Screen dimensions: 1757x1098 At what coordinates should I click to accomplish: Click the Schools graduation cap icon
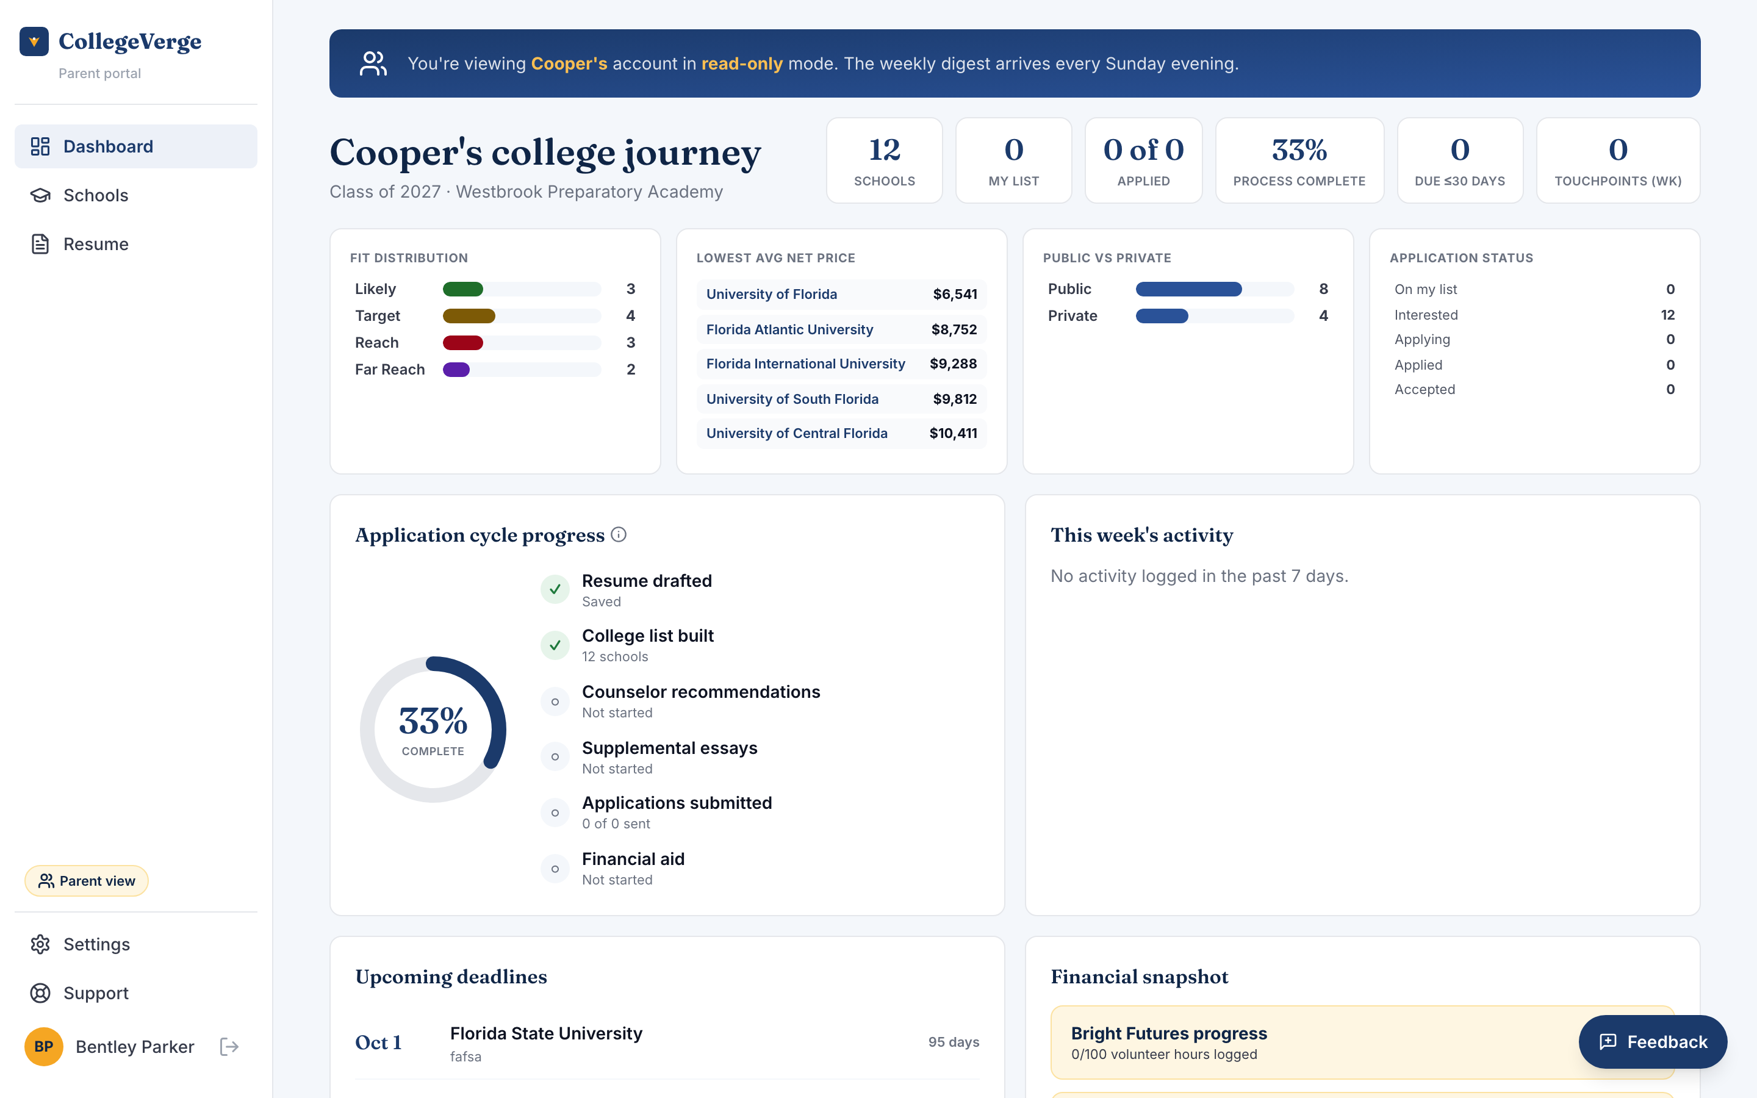(40, 195)
